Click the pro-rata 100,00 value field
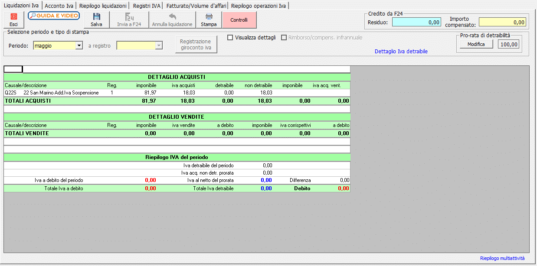537x266 pixels. [x=509, y=44]
